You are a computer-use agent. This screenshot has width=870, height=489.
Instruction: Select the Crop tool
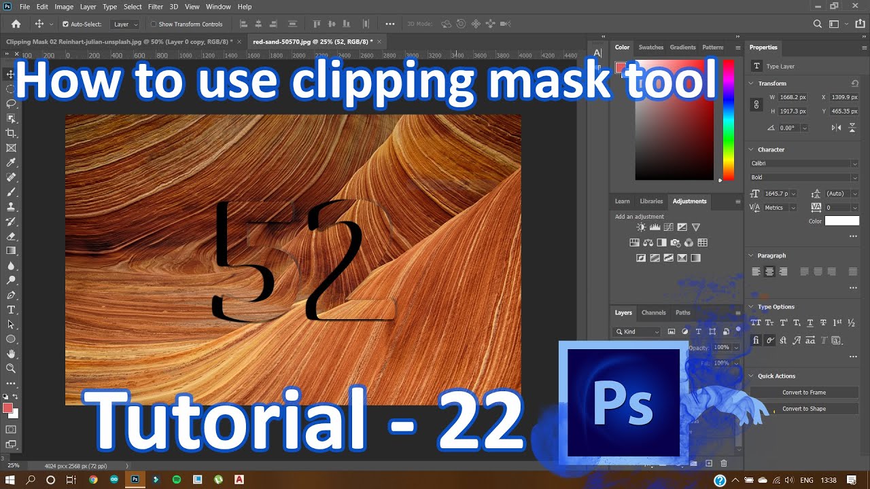[x=11, y=132]
